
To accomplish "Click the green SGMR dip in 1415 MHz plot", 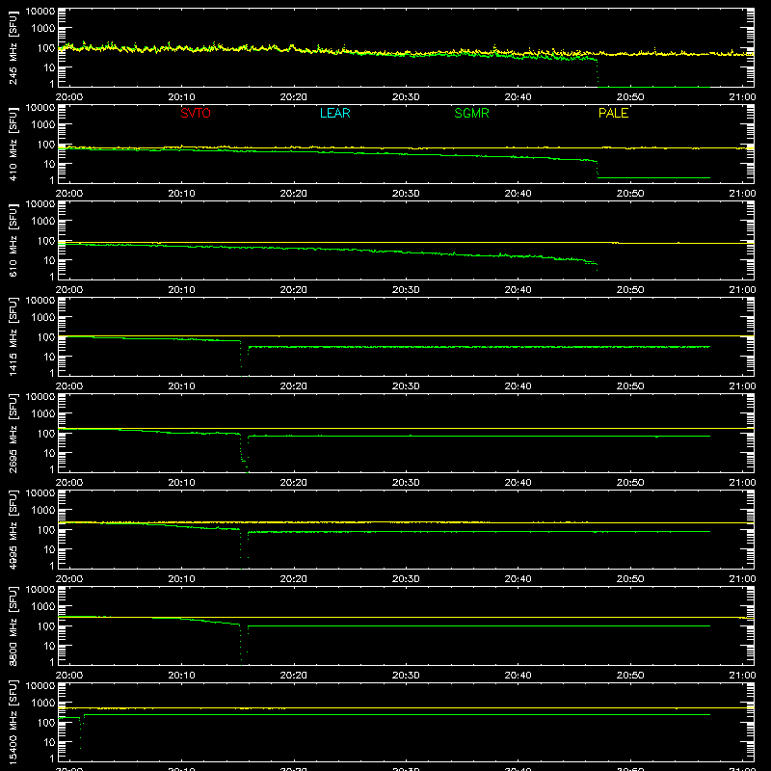I will tap(244, 359).
